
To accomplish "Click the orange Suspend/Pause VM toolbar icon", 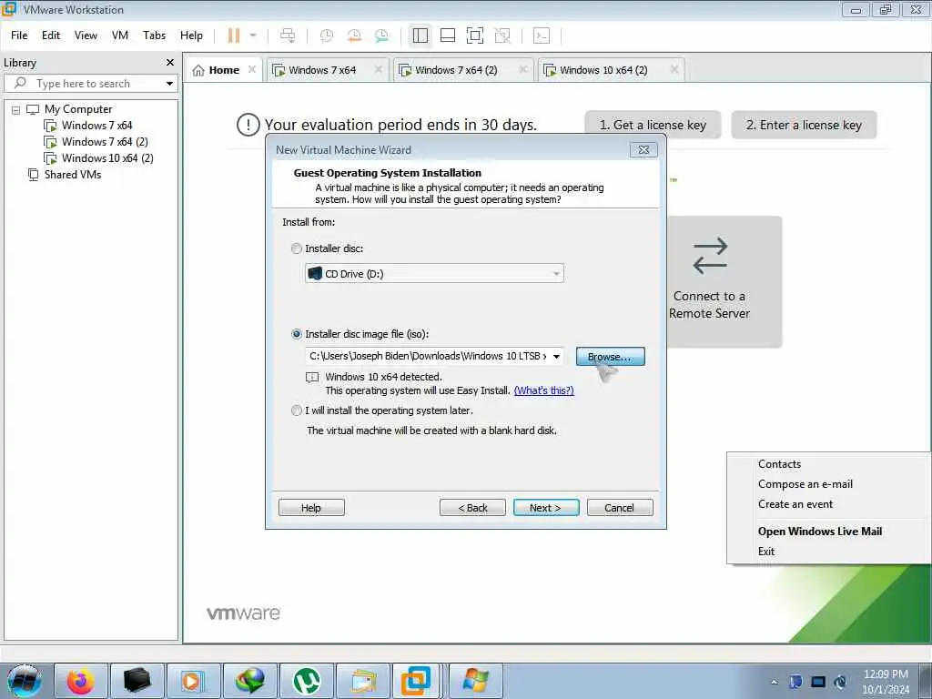I will pyautogui.click(x=234, y=35).
